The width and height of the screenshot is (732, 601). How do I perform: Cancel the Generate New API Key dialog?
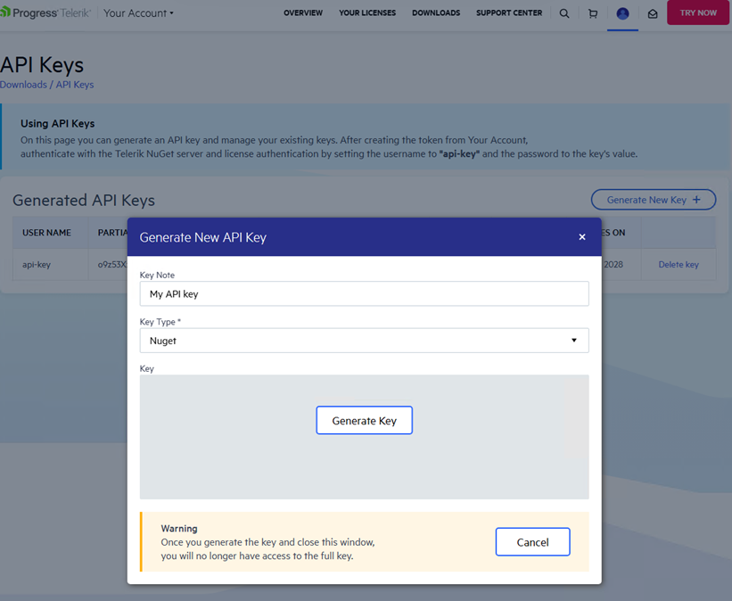[532, 541]
